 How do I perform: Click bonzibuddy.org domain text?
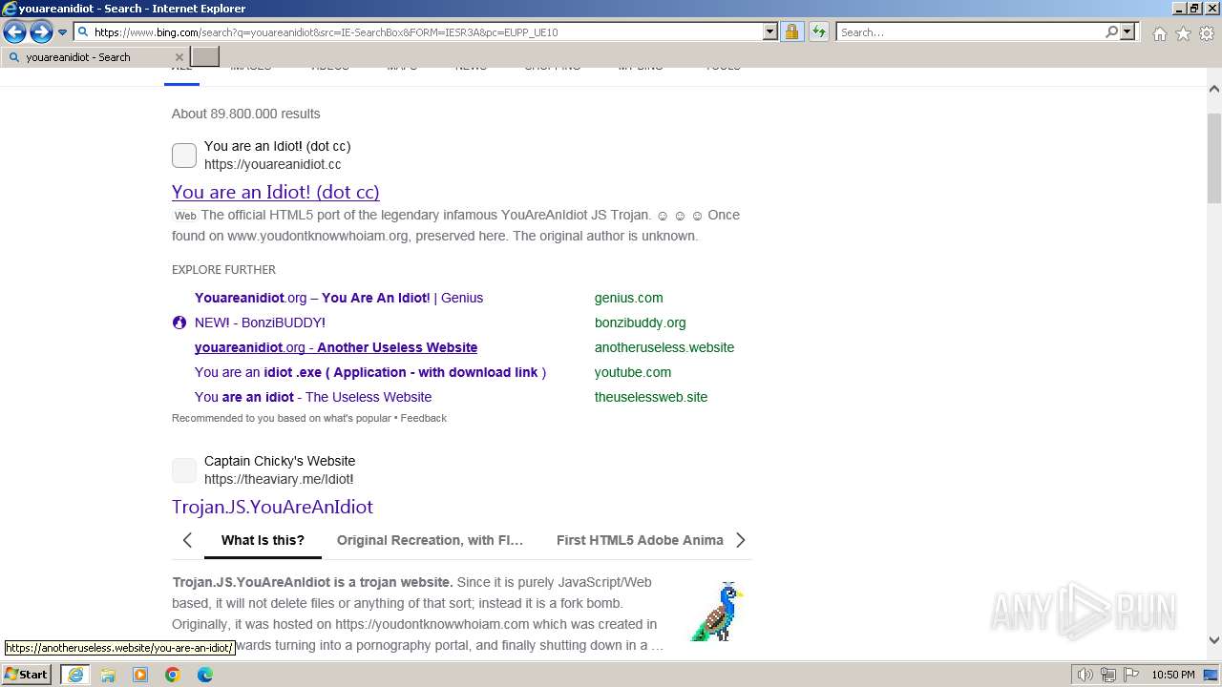(x=640, y=323)
